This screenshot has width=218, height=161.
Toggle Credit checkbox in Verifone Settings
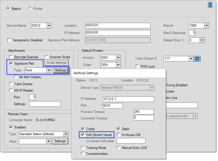click(x=83, y=129)
